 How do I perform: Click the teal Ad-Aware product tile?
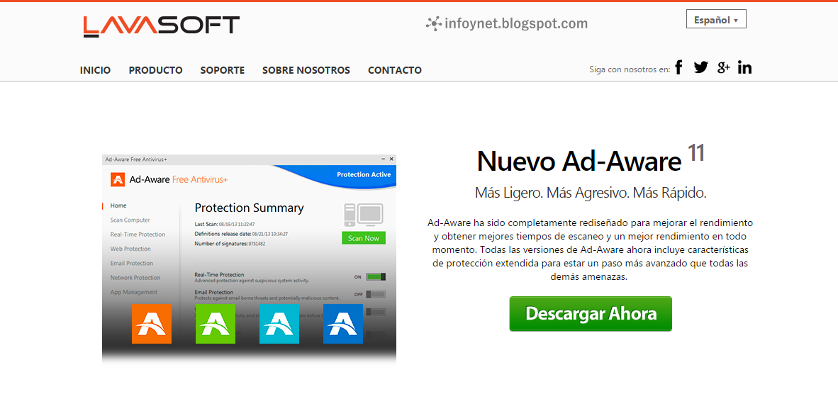[279, 324]
